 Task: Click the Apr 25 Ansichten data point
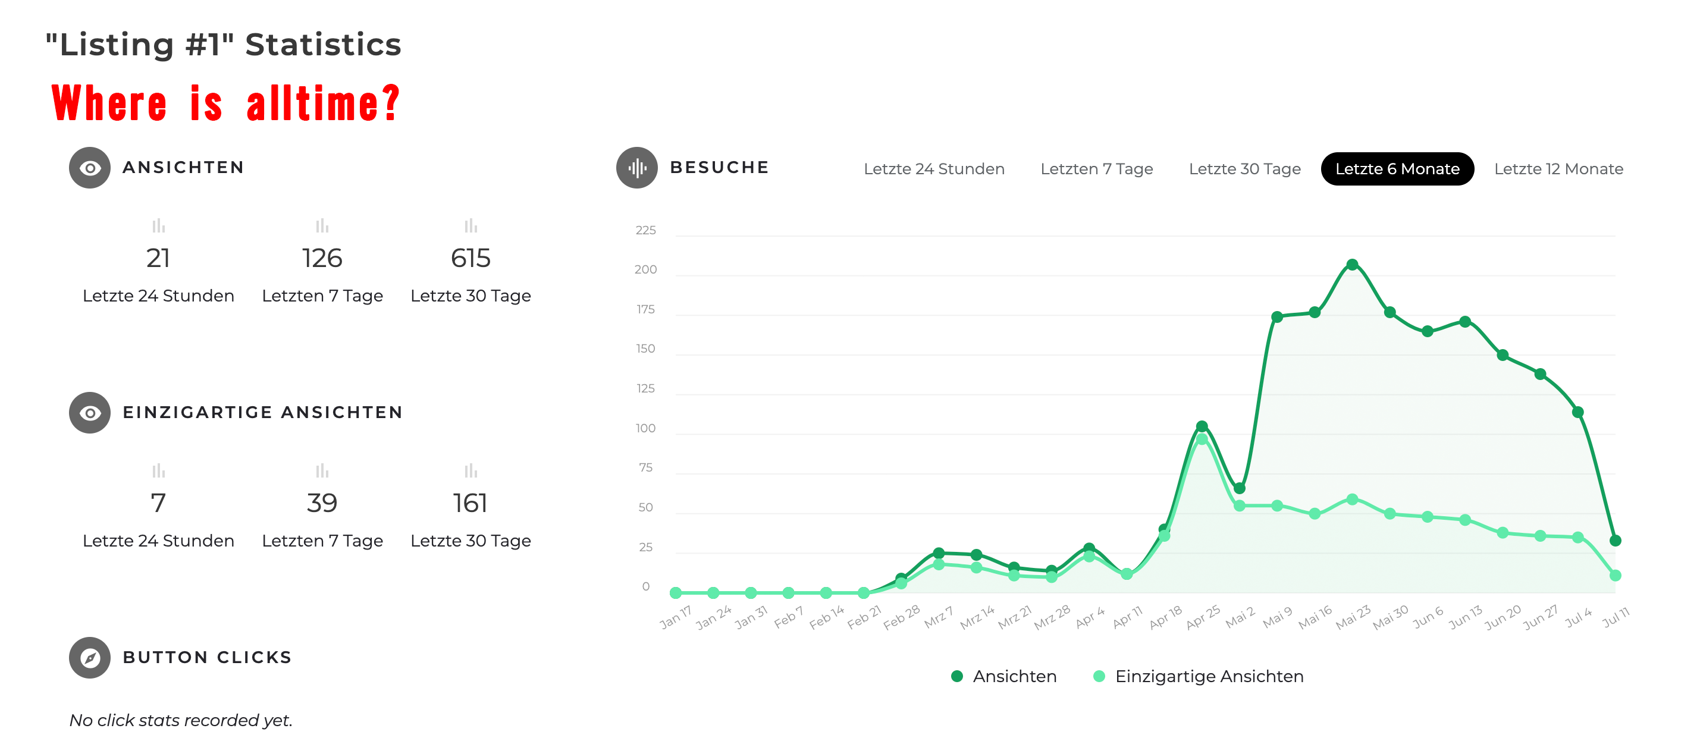[1201, 426]
